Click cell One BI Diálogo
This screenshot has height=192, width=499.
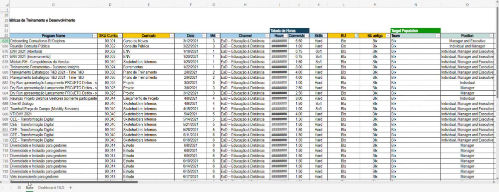[53, 104]
